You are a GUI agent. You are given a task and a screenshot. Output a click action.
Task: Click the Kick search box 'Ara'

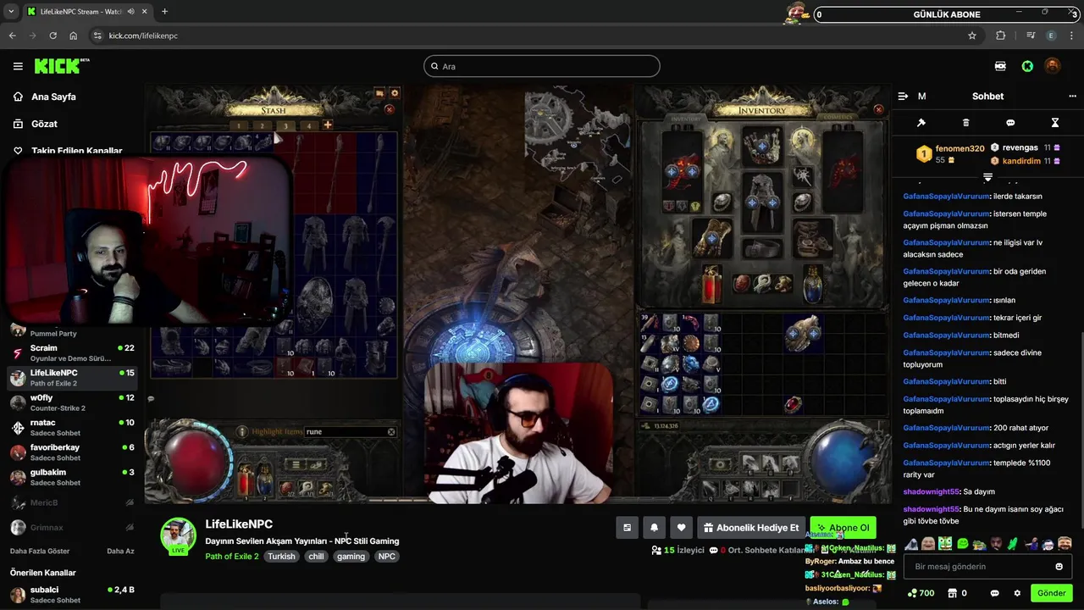(x=542, y=66)
